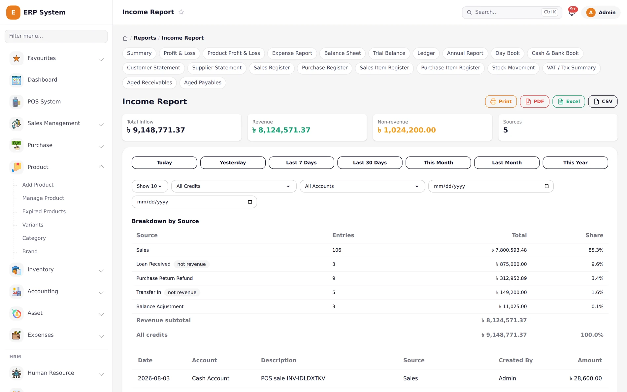Viewport: 627px width, 392px height.
Task: Star the Income Report page as favourite
Action: [181, 12]
